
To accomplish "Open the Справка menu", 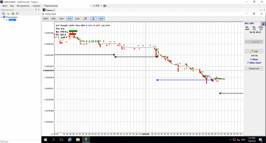I will [x=36, y=6].
